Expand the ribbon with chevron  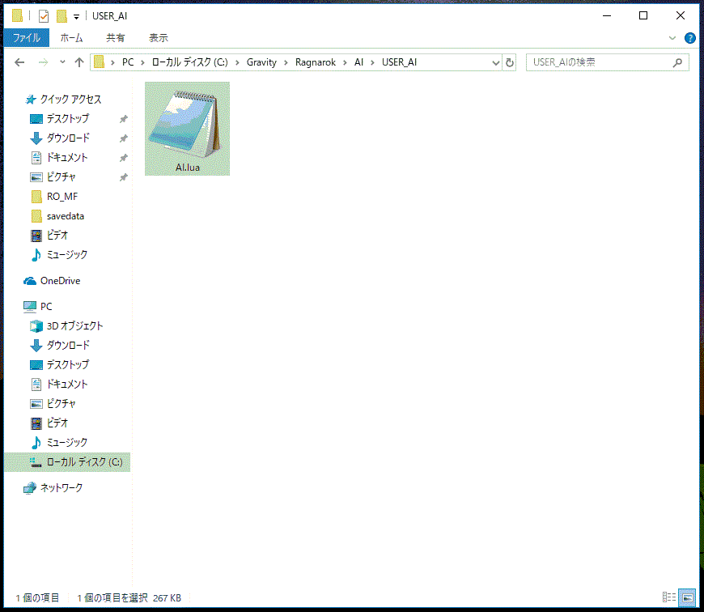[672, 38]
